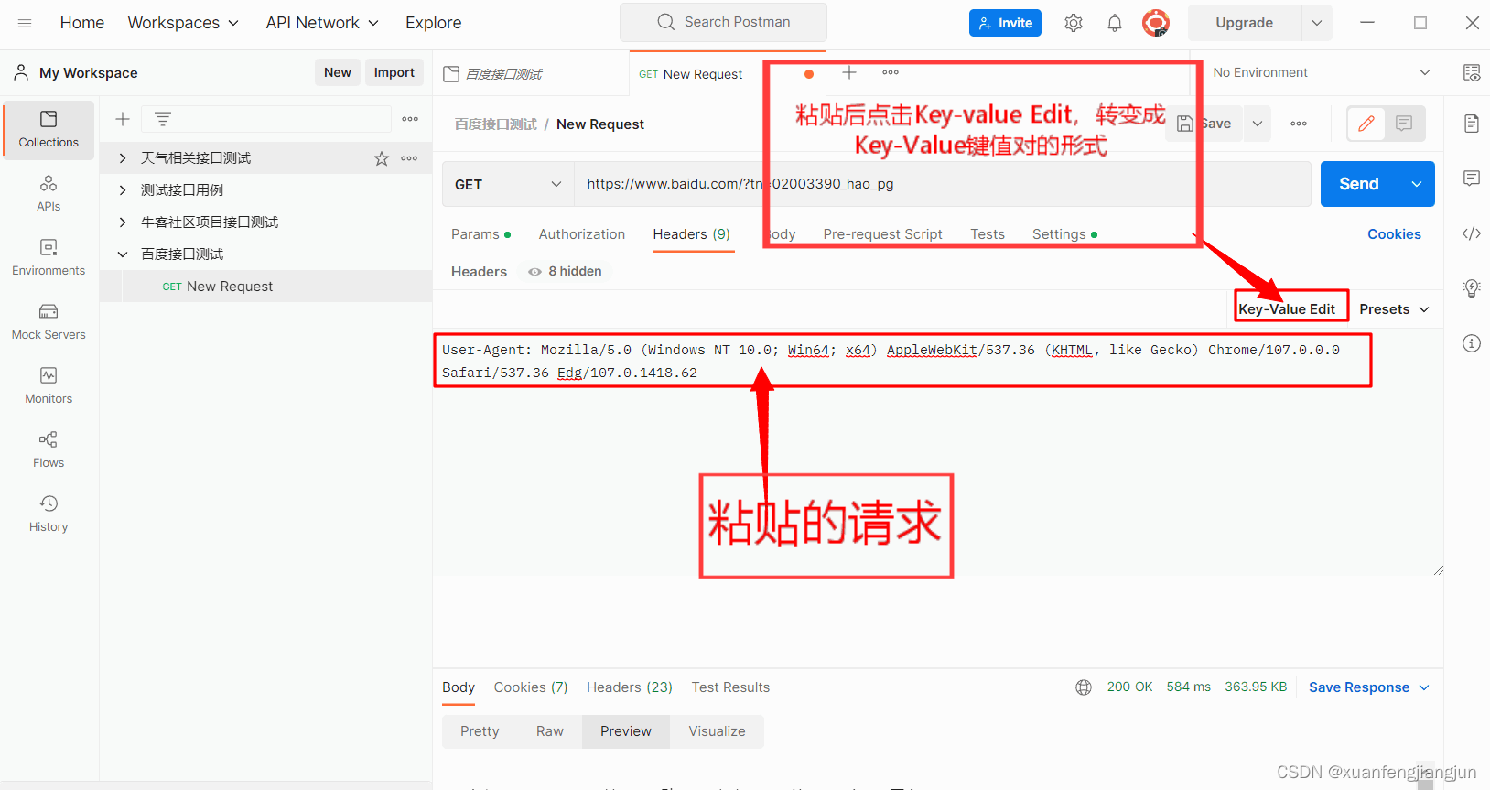Open the Workspaces dropdown
Screen dimensions: 1490x790
(183, 23)
